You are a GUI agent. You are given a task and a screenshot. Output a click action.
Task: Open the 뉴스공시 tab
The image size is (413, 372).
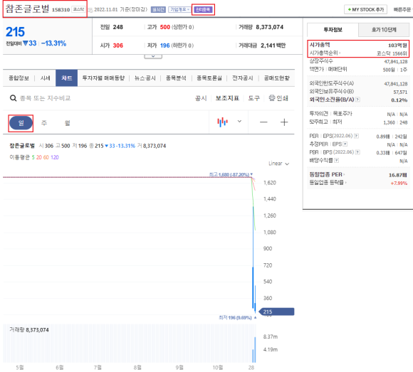[x=145, y=78]
